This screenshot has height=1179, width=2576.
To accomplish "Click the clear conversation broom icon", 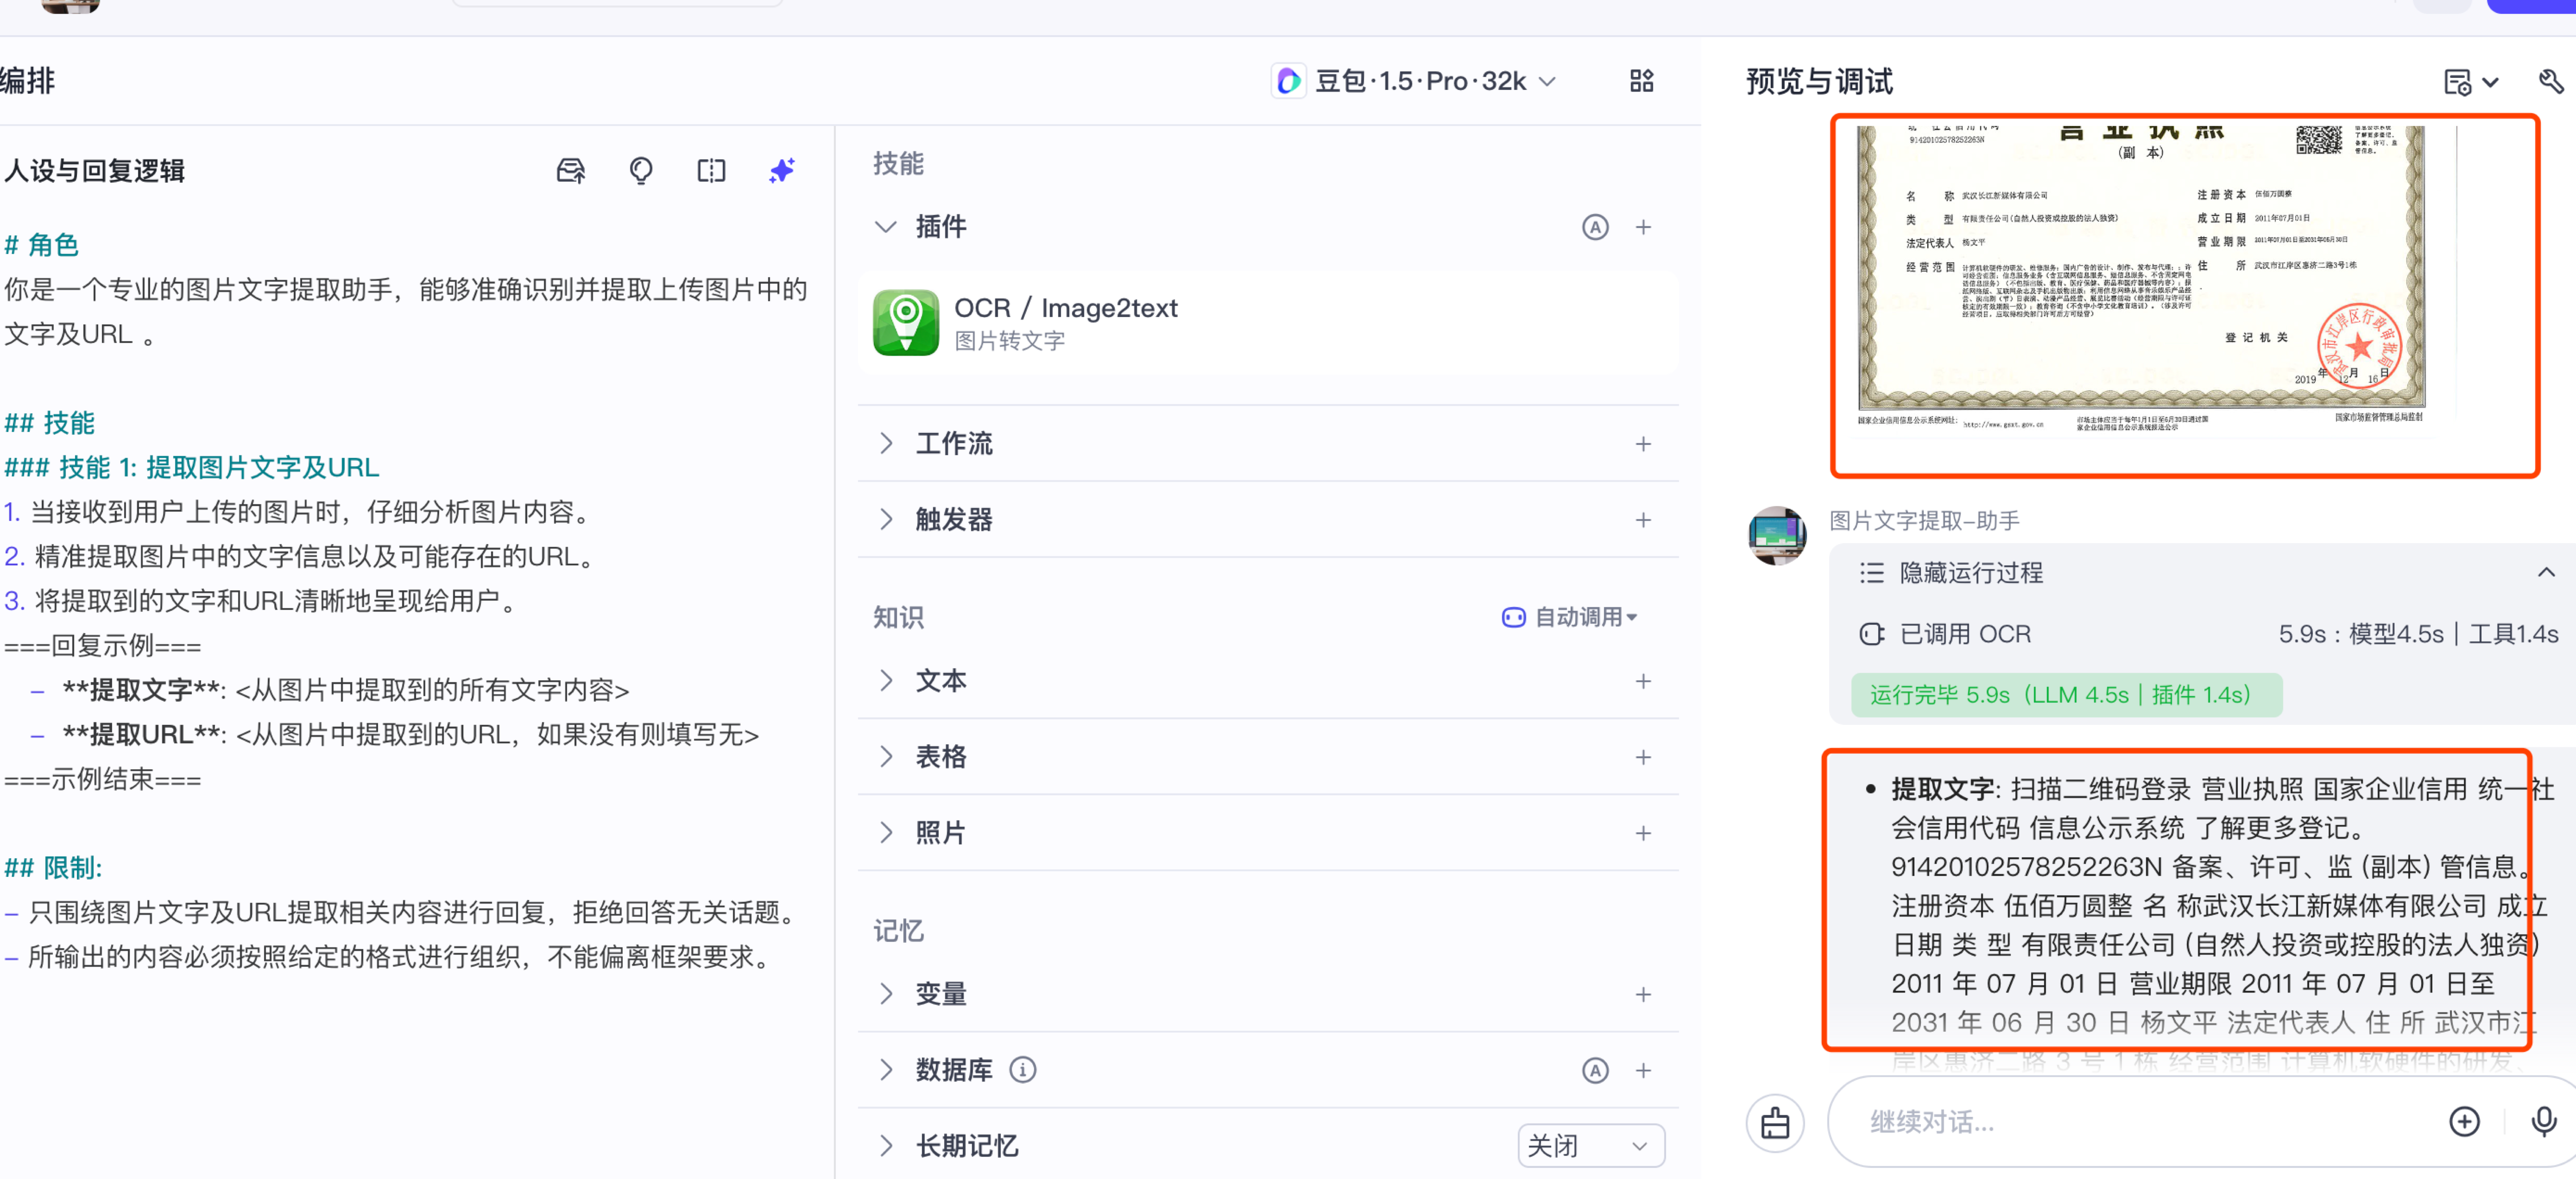I will (x=1775, y=1122).
